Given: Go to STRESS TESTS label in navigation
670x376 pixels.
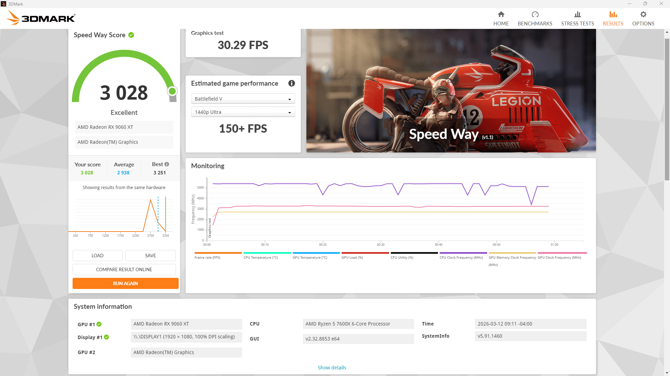Looking at the screenshot, I should [578, 24].
